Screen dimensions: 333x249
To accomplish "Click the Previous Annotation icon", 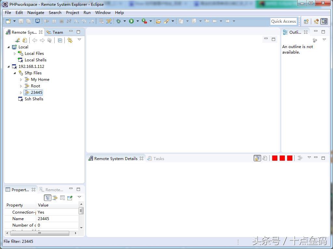I will point(194,21).
